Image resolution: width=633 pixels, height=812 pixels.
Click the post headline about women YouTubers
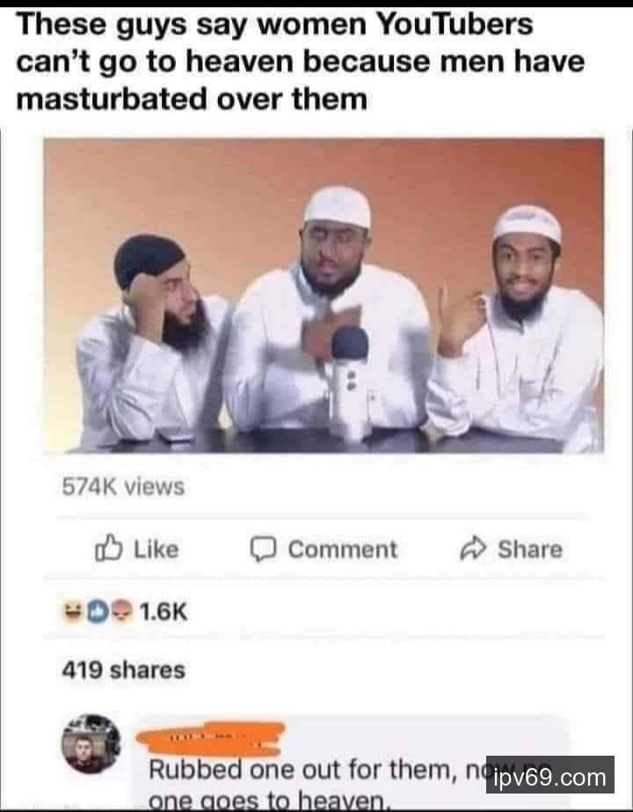(x=300, y=62)
